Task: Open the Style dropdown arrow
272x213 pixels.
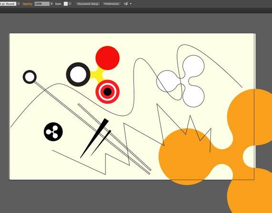Action: pos(70,4)
